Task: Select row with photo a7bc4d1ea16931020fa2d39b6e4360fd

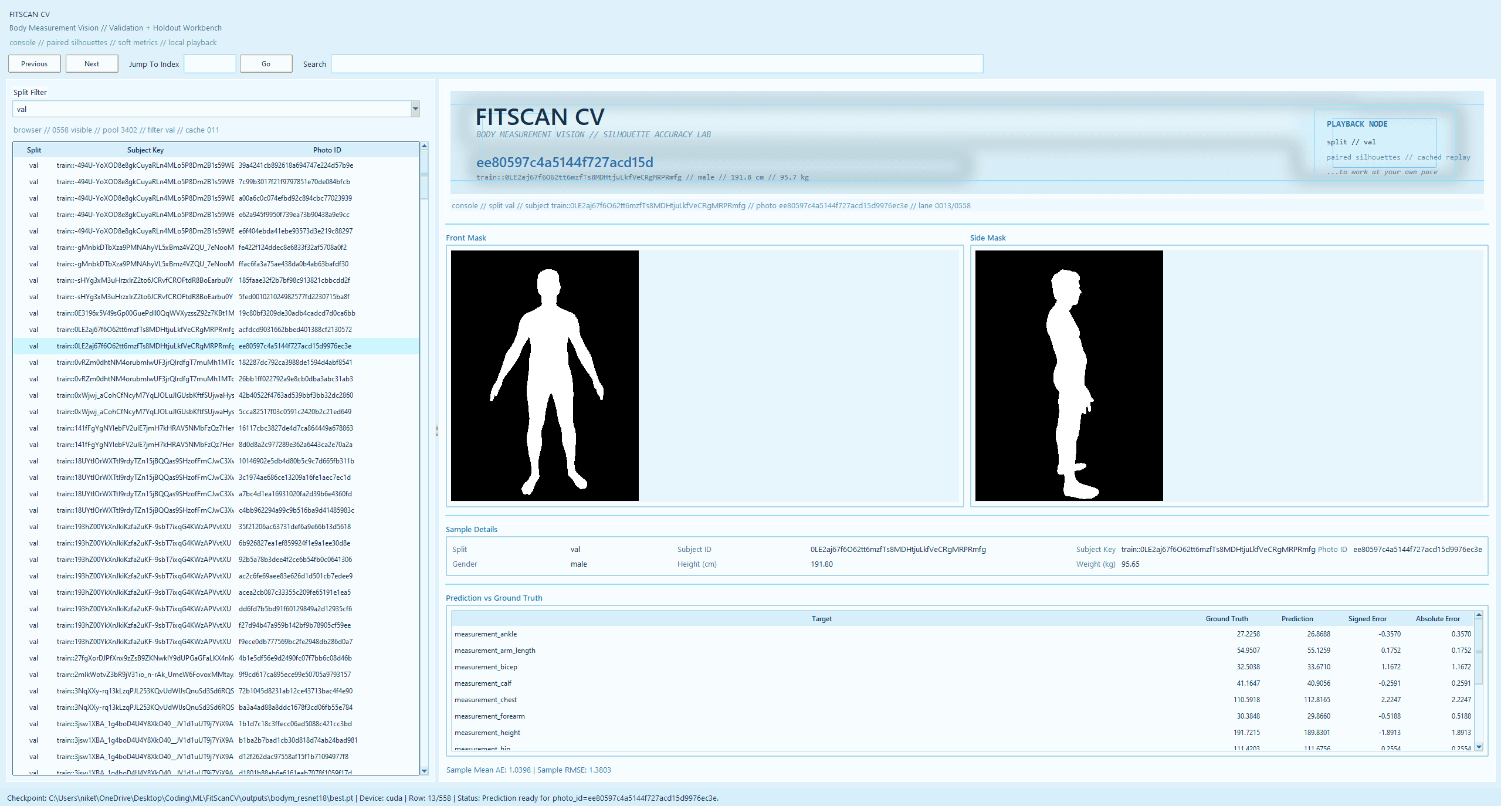Action: tap(216, 494)
